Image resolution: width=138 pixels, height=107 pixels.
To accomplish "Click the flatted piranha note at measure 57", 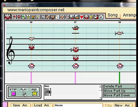I will (x=76, y=50).
